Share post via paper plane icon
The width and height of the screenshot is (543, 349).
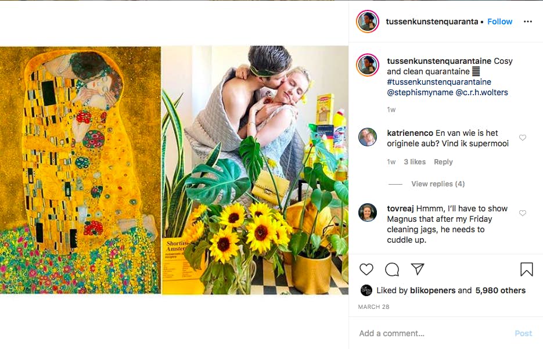click(x=418, y=269)
